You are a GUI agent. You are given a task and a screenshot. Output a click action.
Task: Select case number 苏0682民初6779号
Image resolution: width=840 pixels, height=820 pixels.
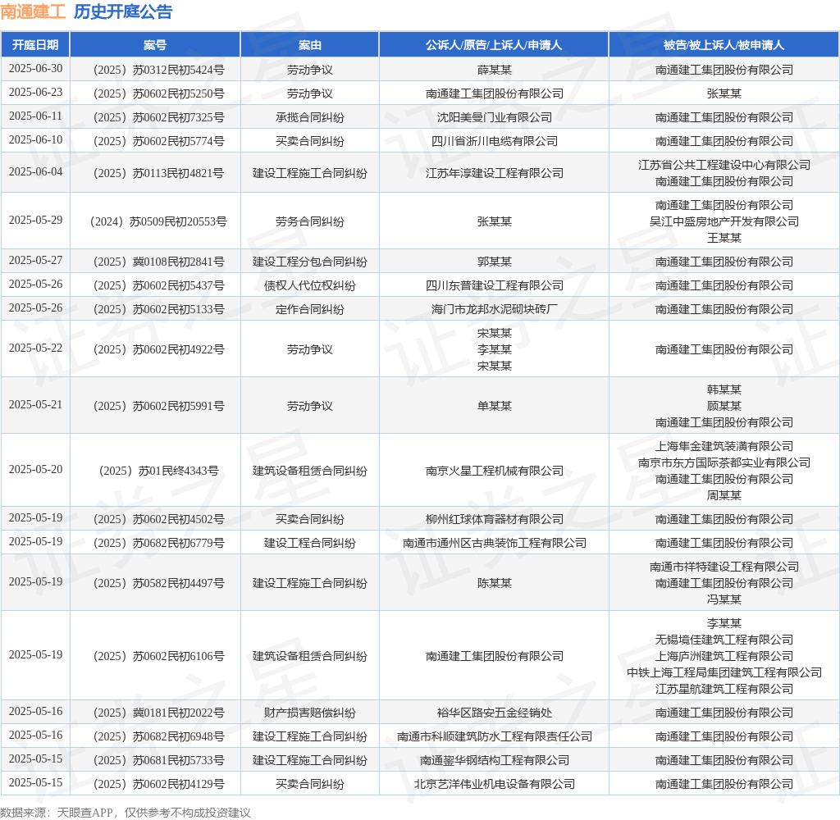[158, 543]
